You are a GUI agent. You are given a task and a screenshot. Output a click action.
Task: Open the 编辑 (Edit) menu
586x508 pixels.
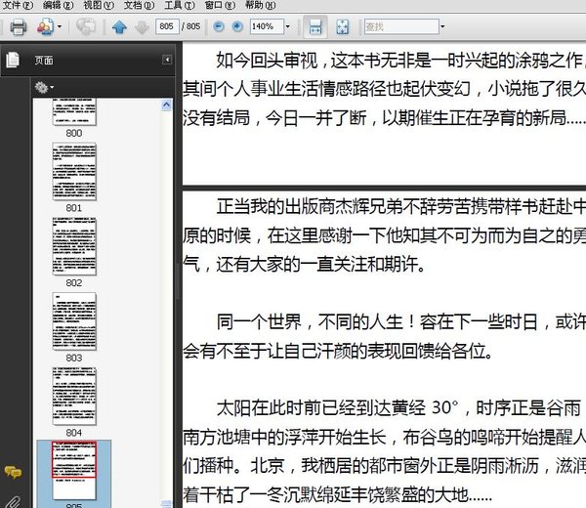(x=58, y=5)
